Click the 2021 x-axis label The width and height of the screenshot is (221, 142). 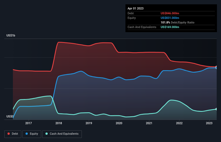[x=149, y=123]
